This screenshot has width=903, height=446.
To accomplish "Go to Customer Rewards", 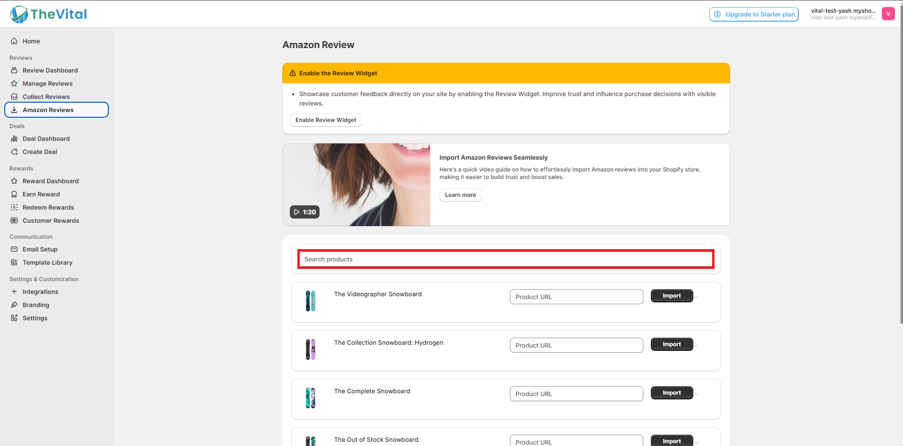I will pos(57,220).
